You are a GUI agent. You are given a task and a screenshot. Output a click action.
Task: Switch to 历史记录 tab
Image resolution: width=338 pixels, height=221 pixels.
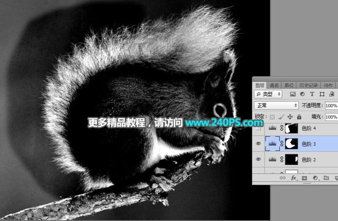(308, 86)
